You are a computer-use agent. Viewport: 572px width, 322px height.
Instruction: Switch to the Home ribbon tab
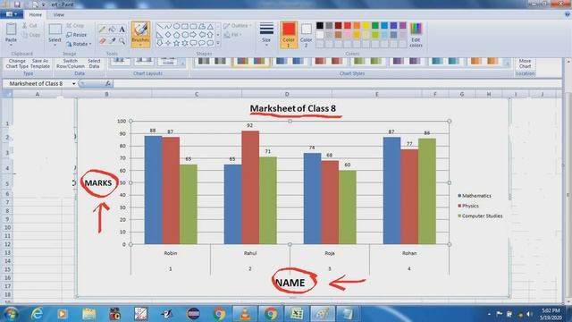36,14
